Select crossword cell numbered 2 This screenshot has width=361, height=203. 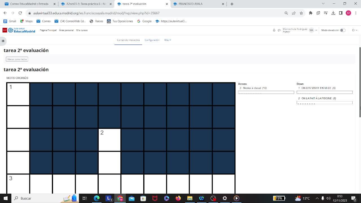pyautogui.click(x=109, y=140)
